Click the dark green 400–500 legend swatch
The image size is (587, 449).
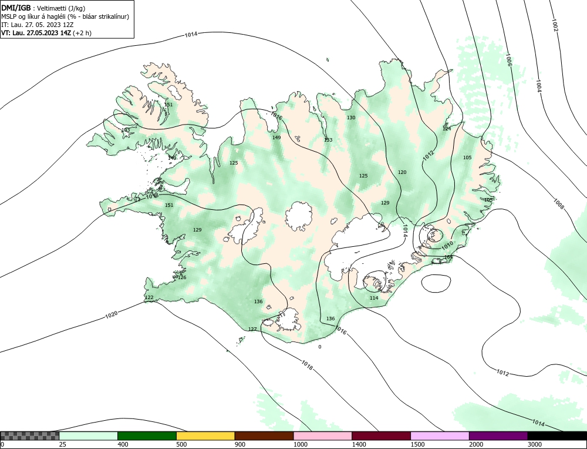pyautogui.click(x=147, y=435)
